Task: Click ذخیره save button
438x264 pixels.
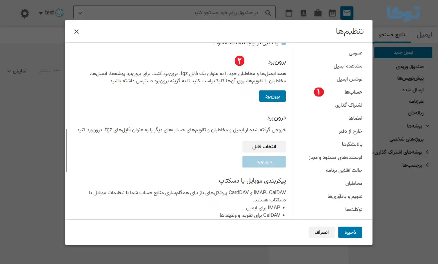Action: tap(350, 232)
